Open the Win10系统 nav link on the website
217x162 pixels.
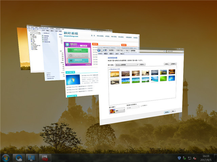(100, 36)
